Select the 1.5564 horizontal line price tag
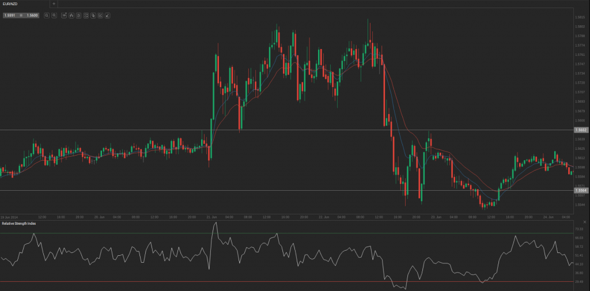 tap(581, 191)
